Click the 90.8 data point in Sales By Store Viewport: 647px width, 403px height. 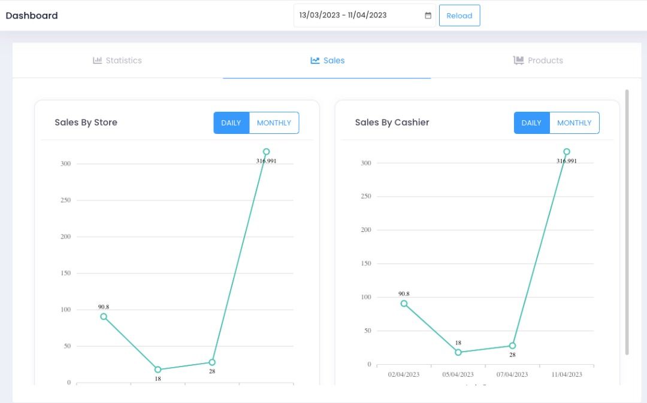pos(104,316)
